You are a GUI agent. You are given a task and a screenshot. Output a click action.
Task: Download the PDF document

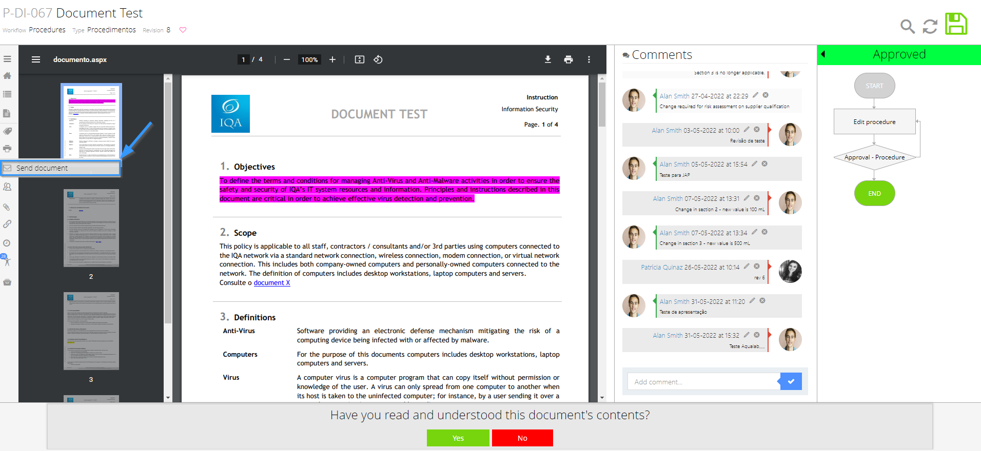tap(548, 59)
